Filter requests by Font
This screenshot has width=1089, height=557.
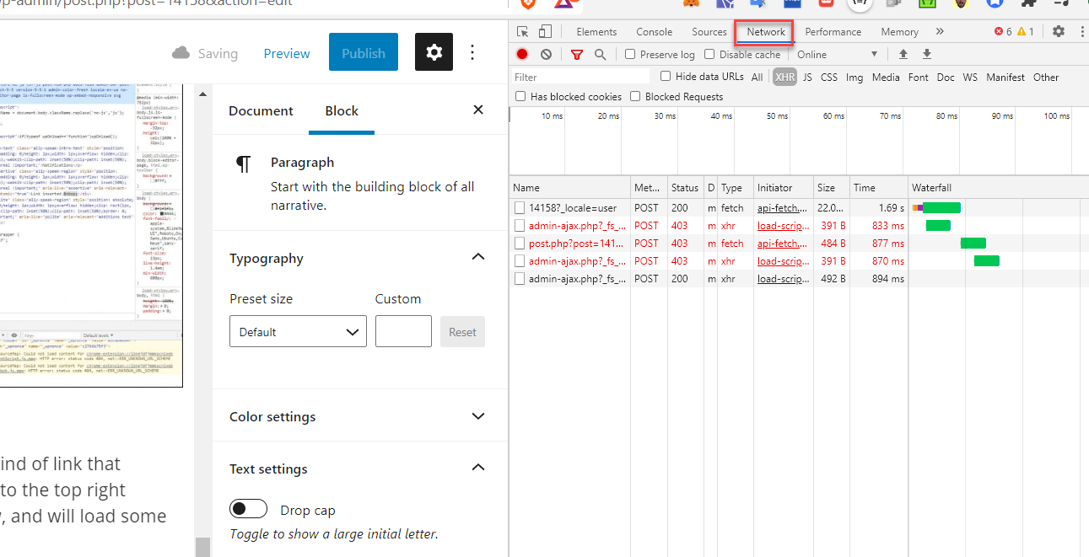coord(919,77)
